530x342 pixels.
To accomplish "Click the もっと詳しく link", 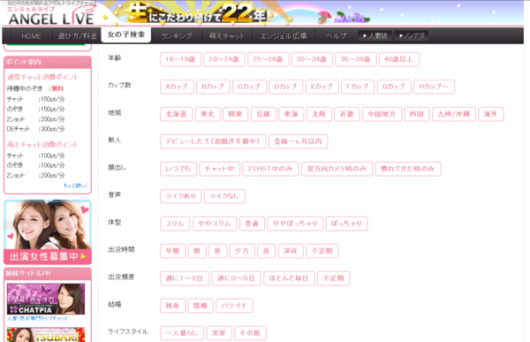I will tap(75, 186).
